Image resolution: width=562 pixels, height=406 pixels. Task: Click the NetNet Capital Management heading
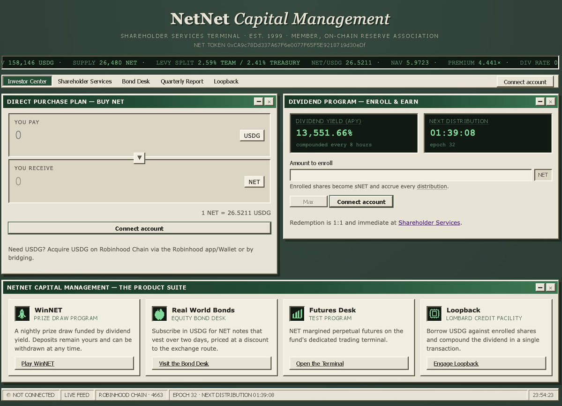pyautogui.click(x=280, y=19)
